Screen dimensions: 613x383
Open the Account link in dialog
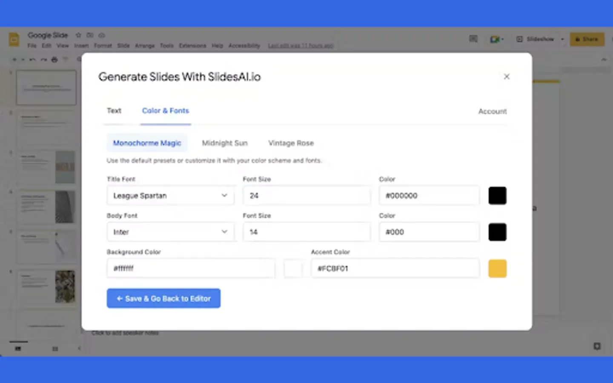[x=493, y=111]
